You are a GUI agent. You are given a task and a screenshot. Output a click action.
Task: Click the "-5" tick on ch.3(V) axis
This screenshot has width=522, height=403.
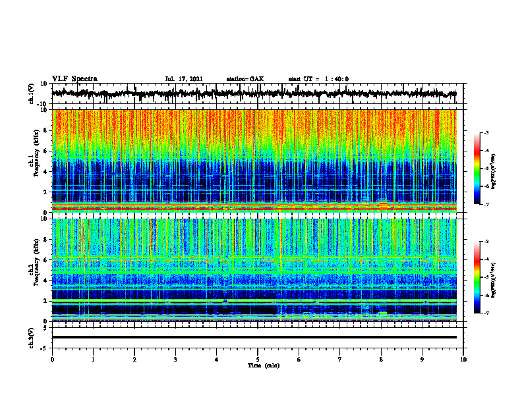45,348
